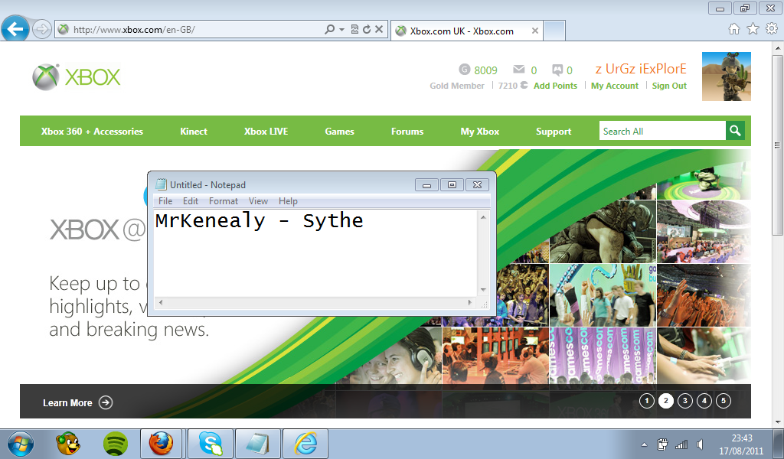Maximize the Notepad window

(x=452, y=185)
